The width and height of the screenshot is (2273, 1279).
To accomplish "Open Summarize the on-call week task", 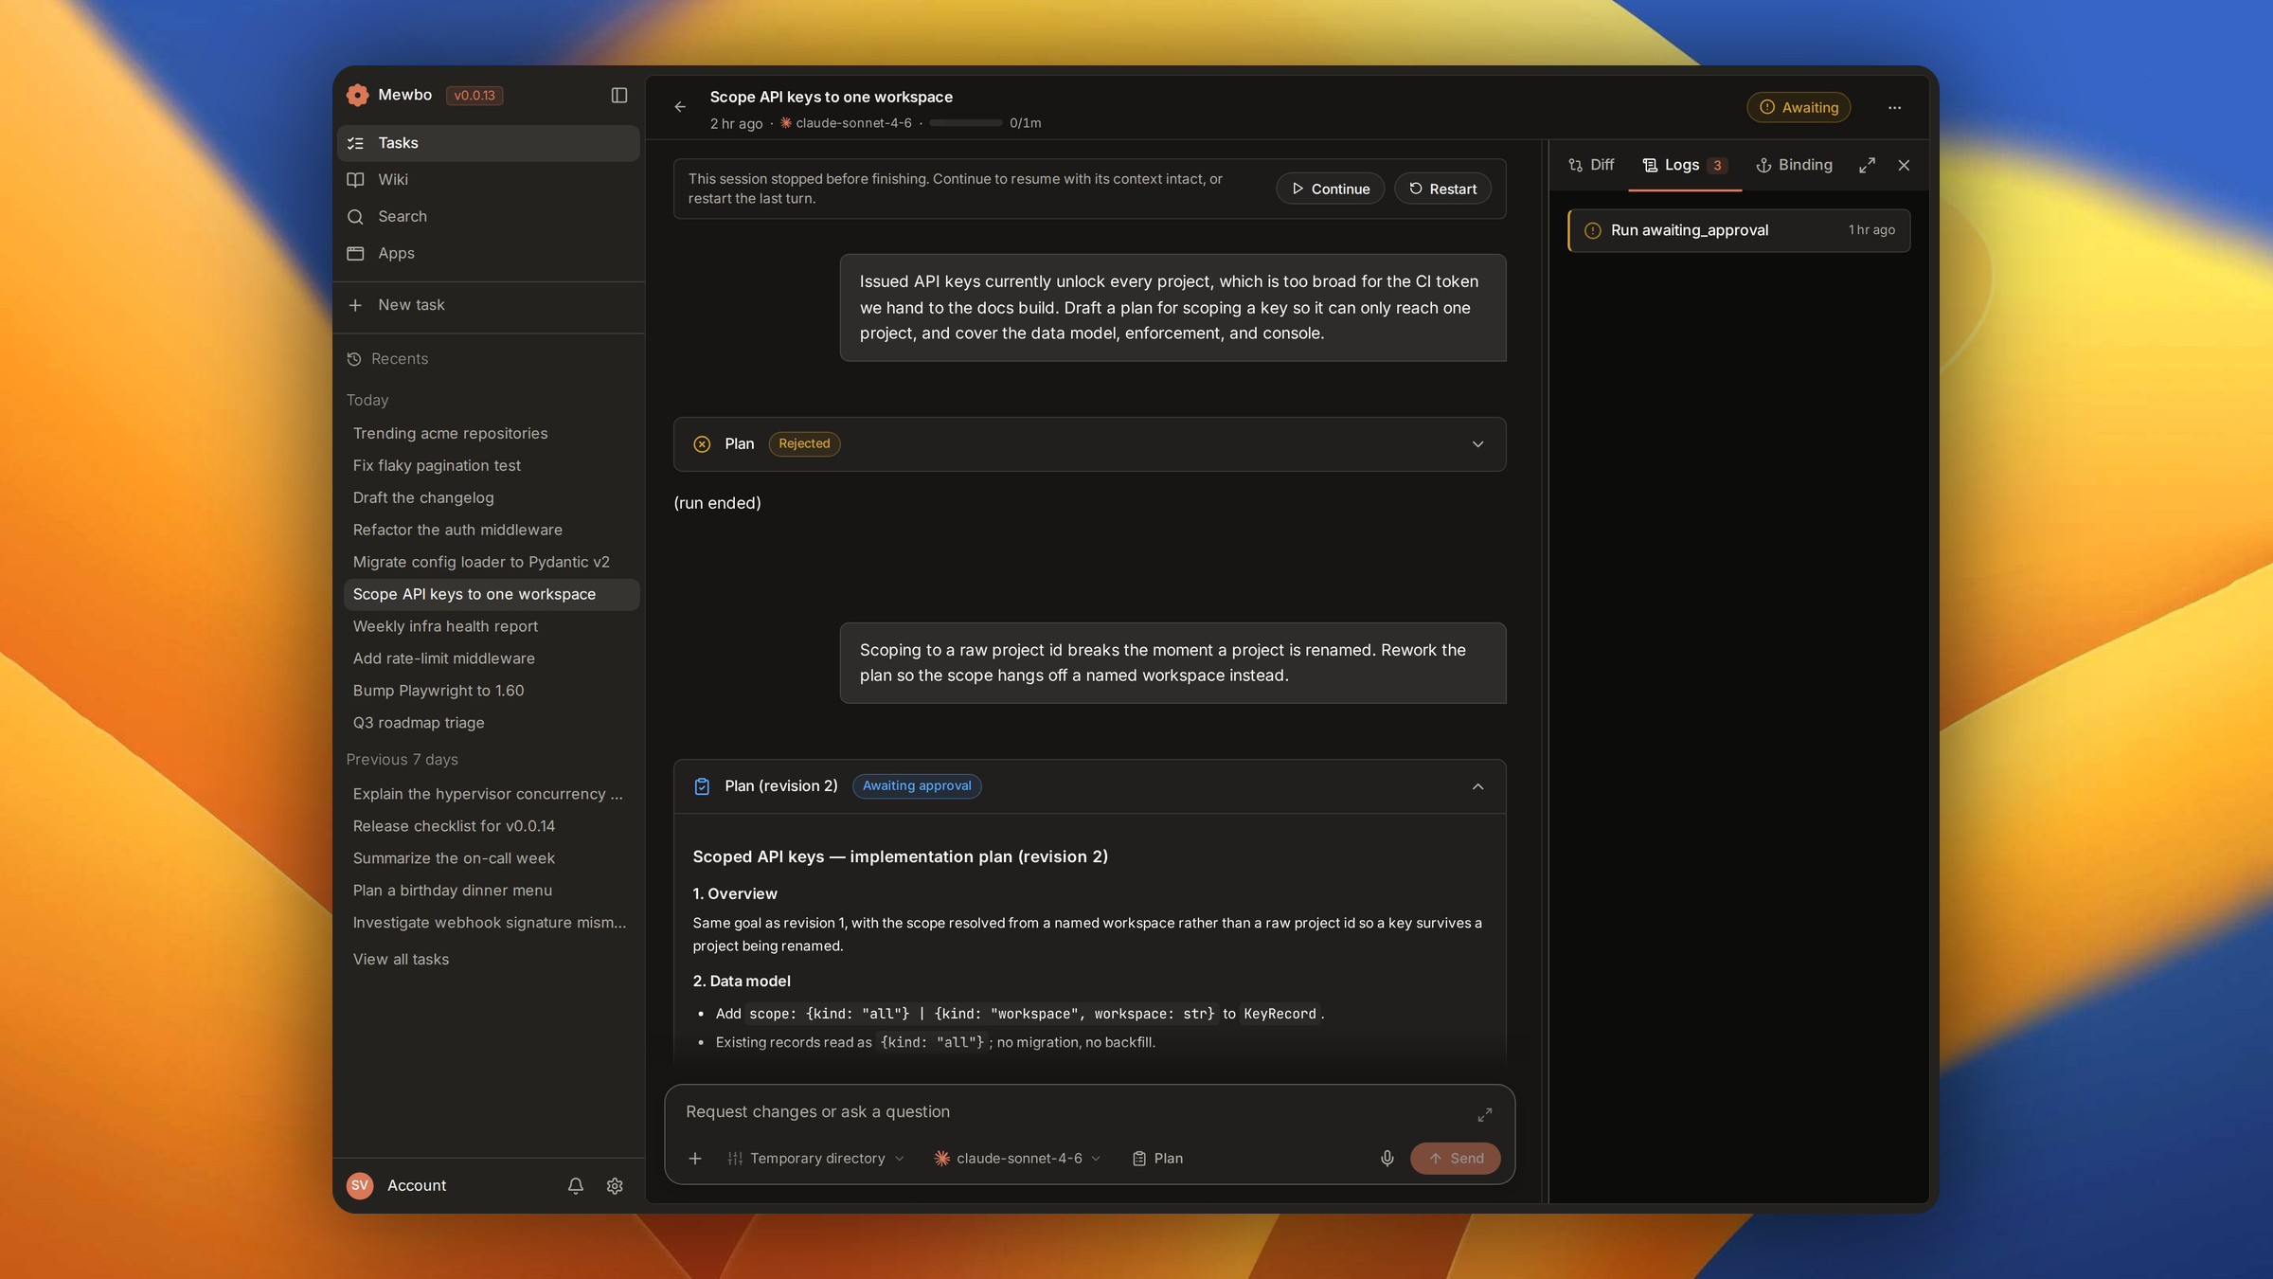I will [492, 859].
